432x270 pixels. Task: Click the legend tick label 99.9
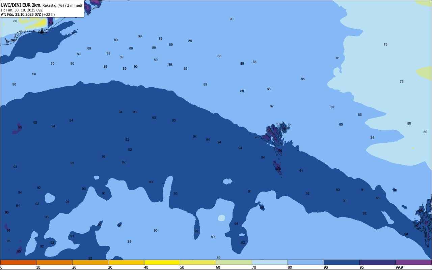coord(399,267)
